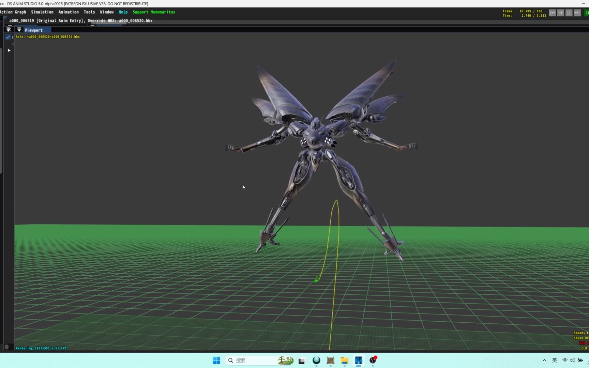Open the Window menu
589x368 pixels.
click(107, 12)
